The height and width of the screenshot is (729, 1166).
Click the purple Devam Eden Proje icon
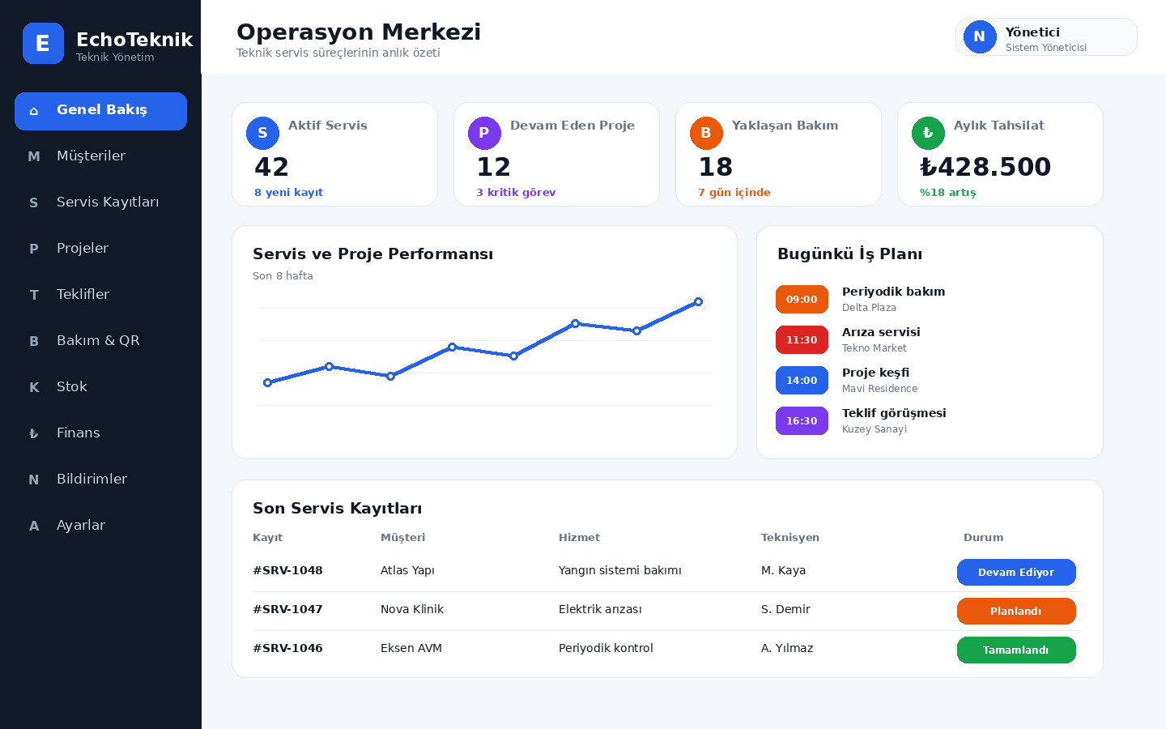click(484, 133)
